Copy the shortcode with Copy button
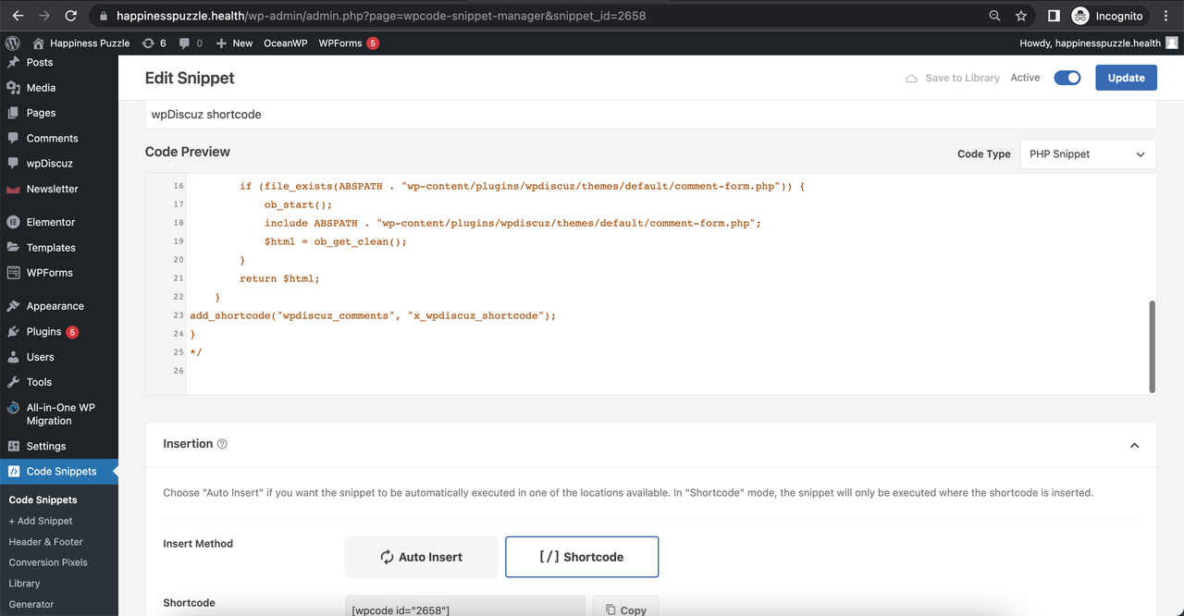The image size is (1184, 616). (x=626, y=606)
